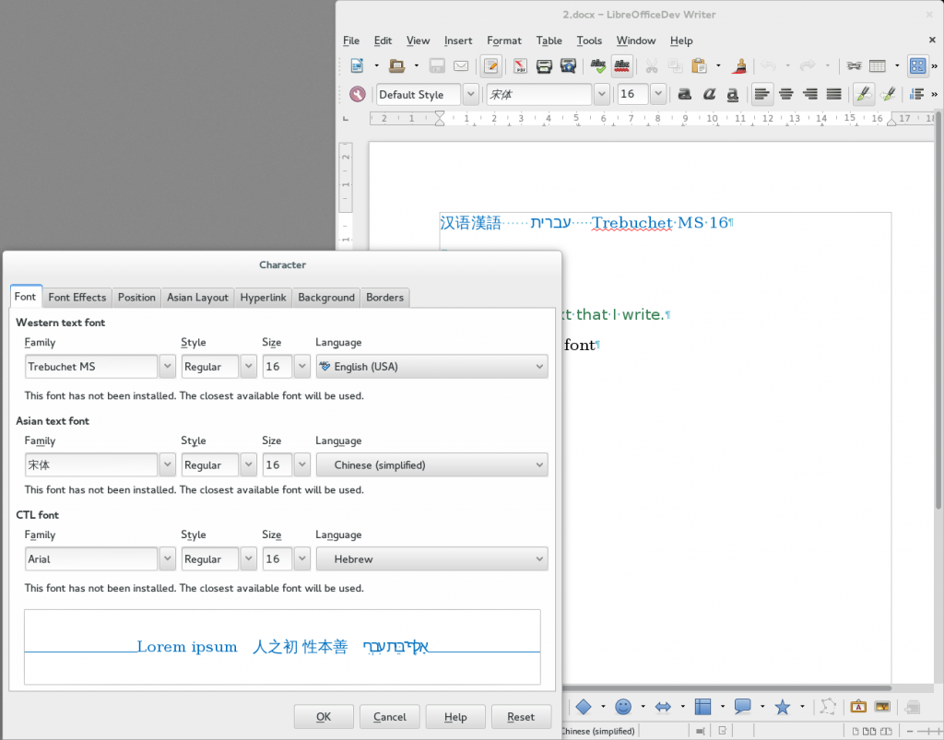Viewport: 944px width, 740px height.
Task: Click the book view layout icon in status bar
Action: (x=886, y=731)
